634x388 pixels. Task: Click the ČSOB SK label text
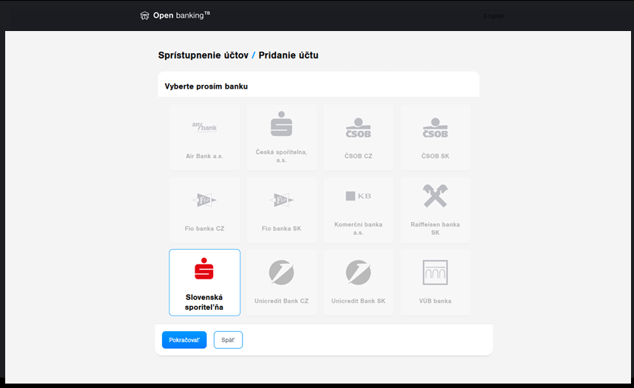tap(435, 156)
